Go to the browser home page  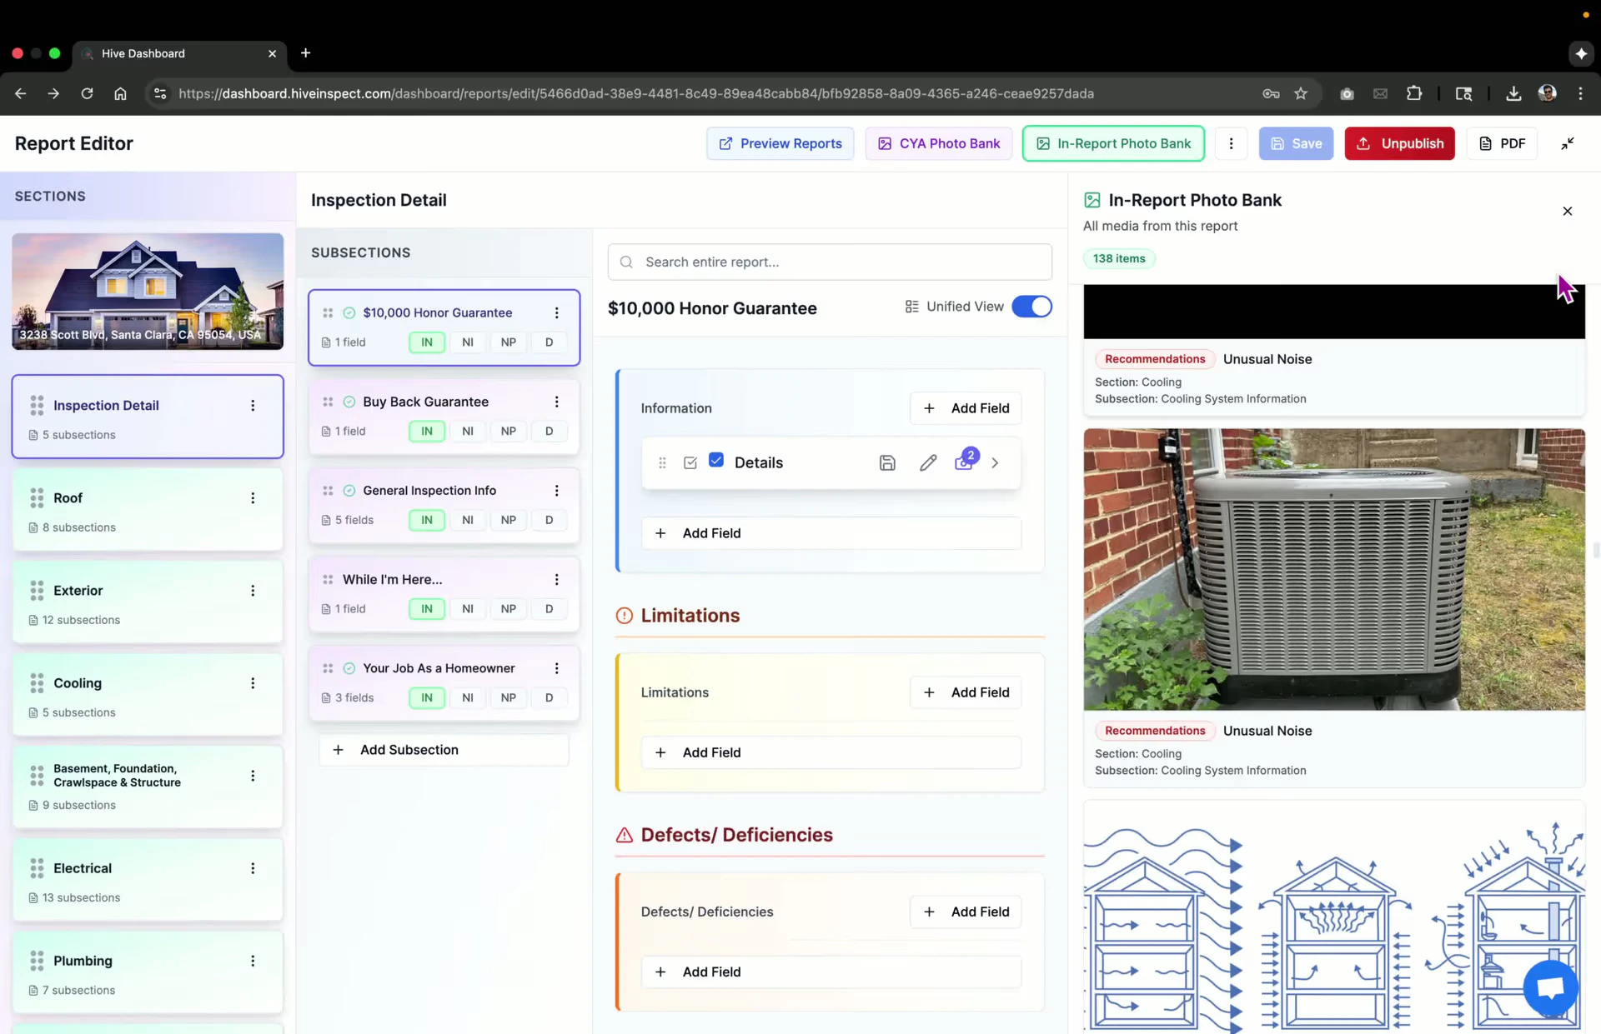pyautogui.click(x=120, y=93)
